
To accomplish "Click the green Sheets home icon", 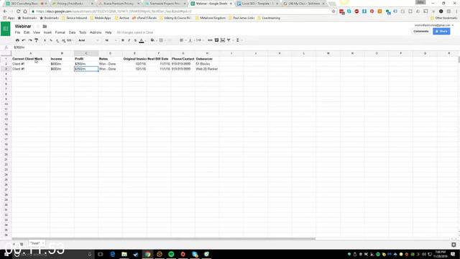I will tap(6, 29).
